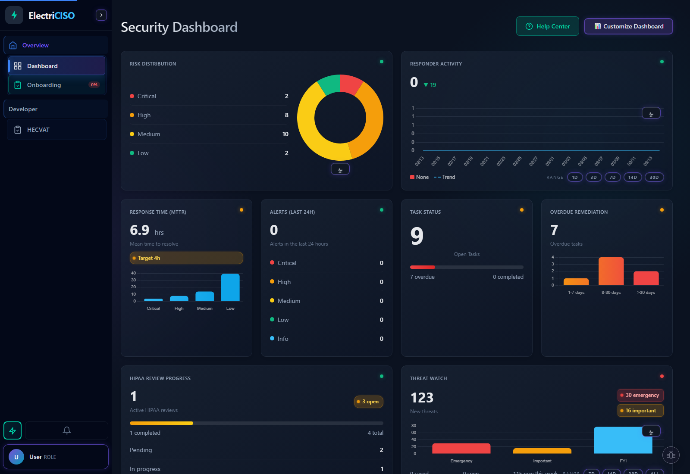The width and height of the screenshot is (690, 474).
Task: Click the home icon next to Overview
Action: coord(13,45)
